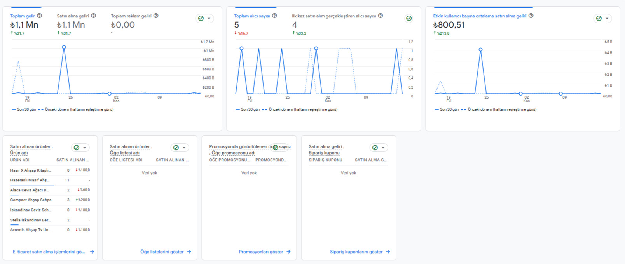Click check icon in Etkin kullanıcı card
625x264 pixels.
(x=599, y=18)
